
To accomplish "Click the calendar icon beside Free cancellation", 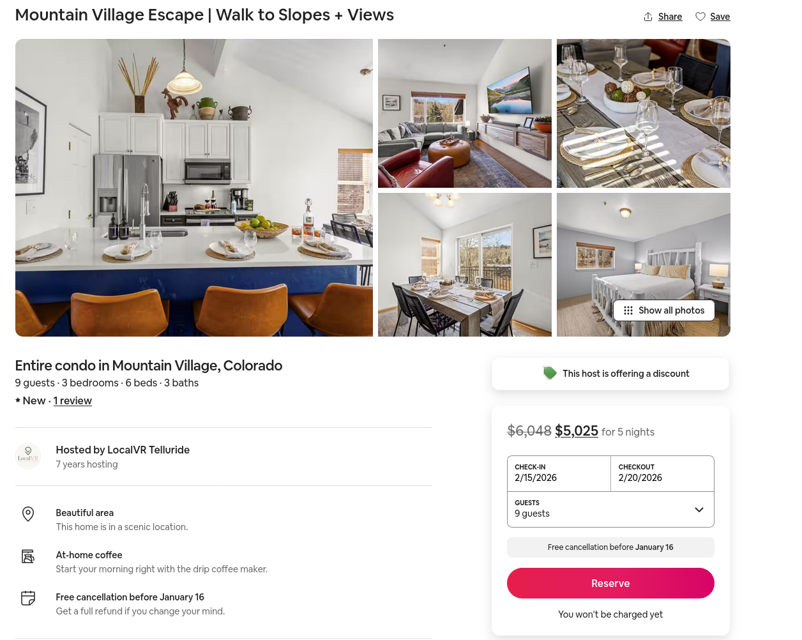I will [28, 598].
